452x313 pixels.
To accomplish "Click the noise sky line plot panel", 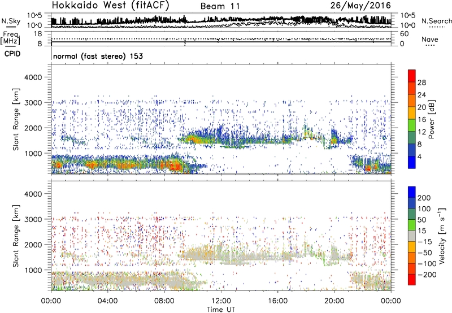I will point(221,20).
